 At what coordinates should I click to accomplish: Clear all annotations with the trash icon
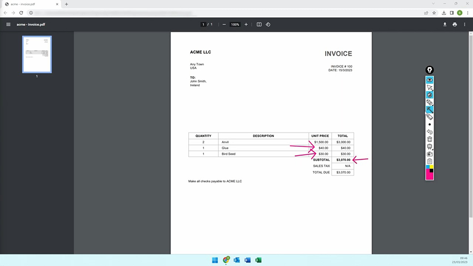coord(430,139)
